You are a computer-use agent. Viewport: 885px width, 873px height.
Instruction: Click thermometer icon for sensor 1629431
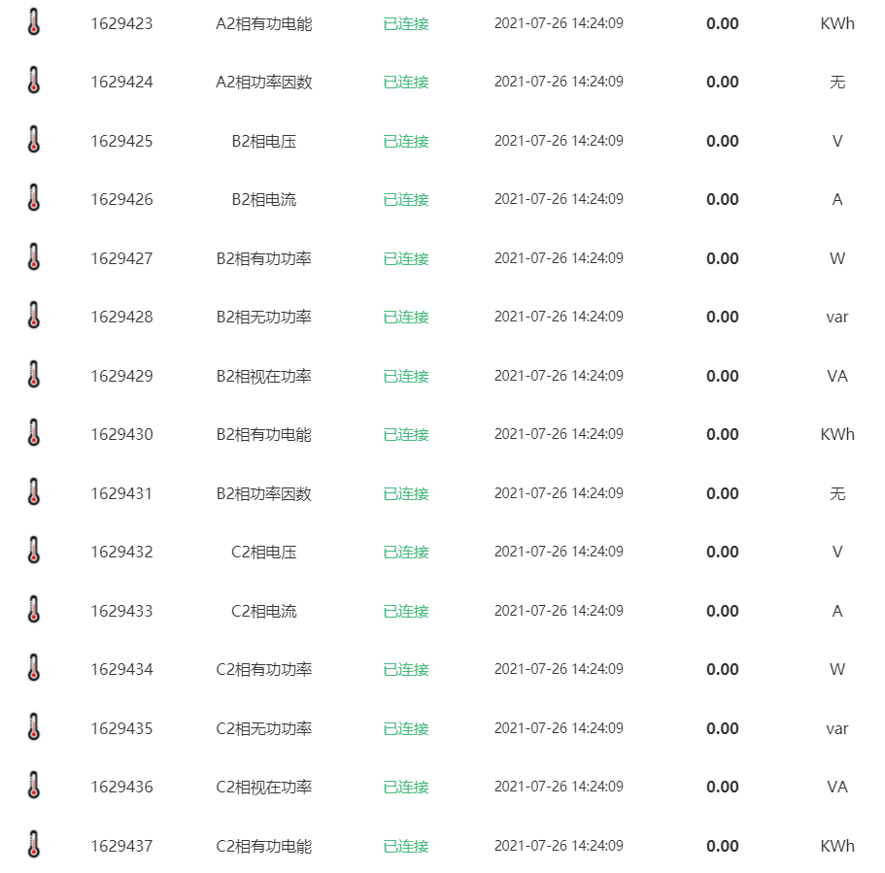[x=34, y=493]
